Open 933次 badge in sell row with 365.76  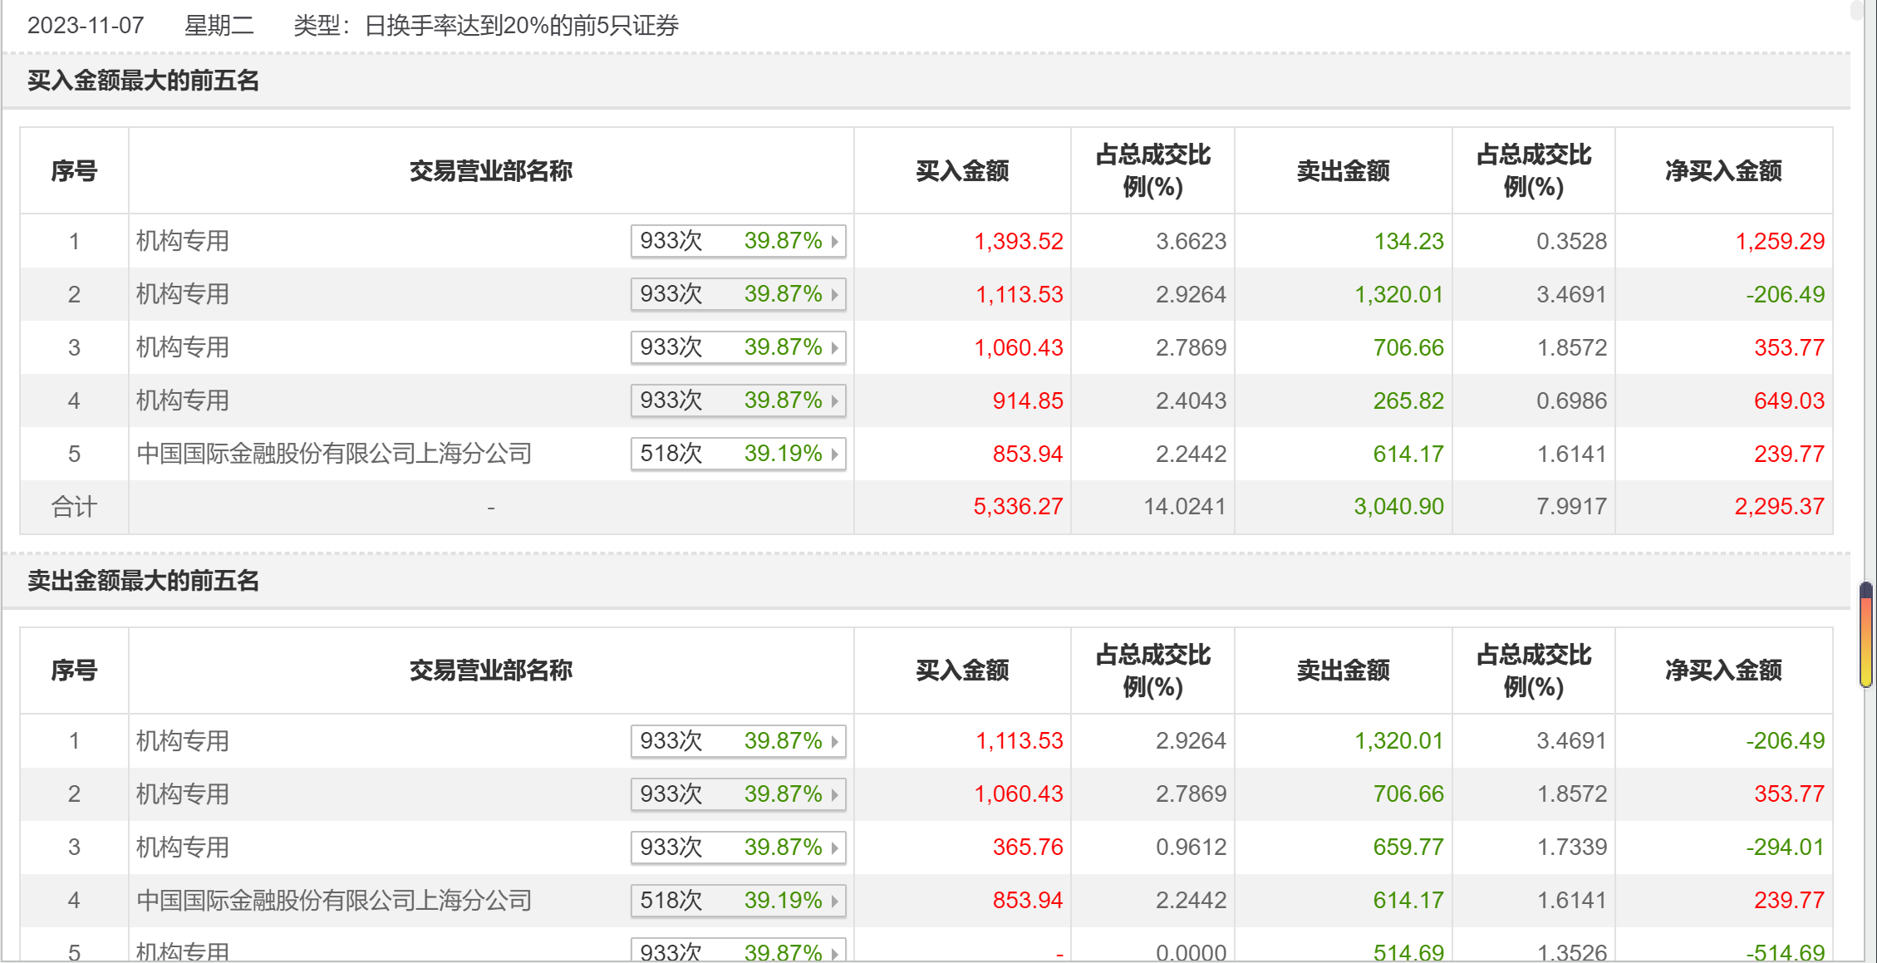738,848
